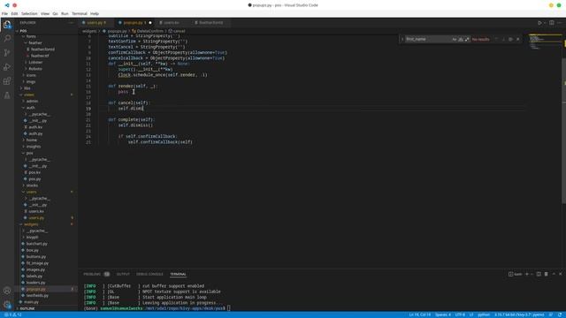This screenshot has height=318, width=566.
Task: Toggle replace mode arrow in find widget
Action: click(402, 39)
